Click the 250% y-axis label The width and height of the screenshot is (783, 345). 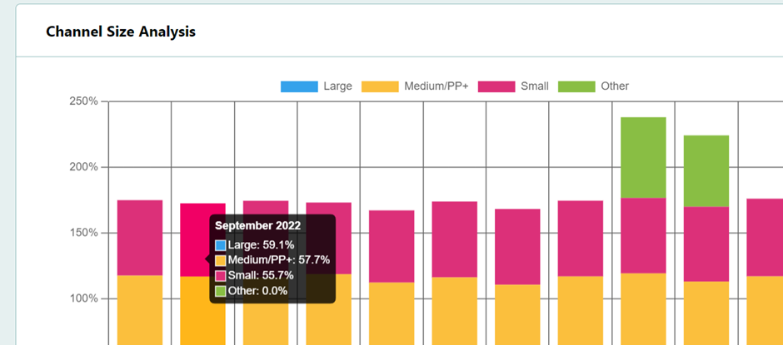[82, 101]
